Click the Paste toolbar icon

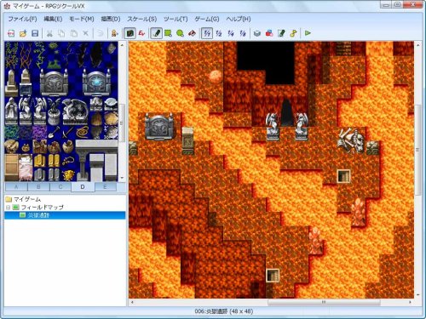click(73, 33)
